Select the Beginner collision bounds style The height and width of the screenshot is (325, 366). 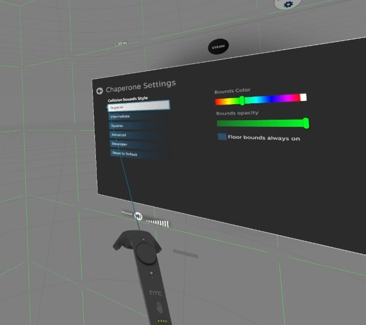tap(139, 106)
